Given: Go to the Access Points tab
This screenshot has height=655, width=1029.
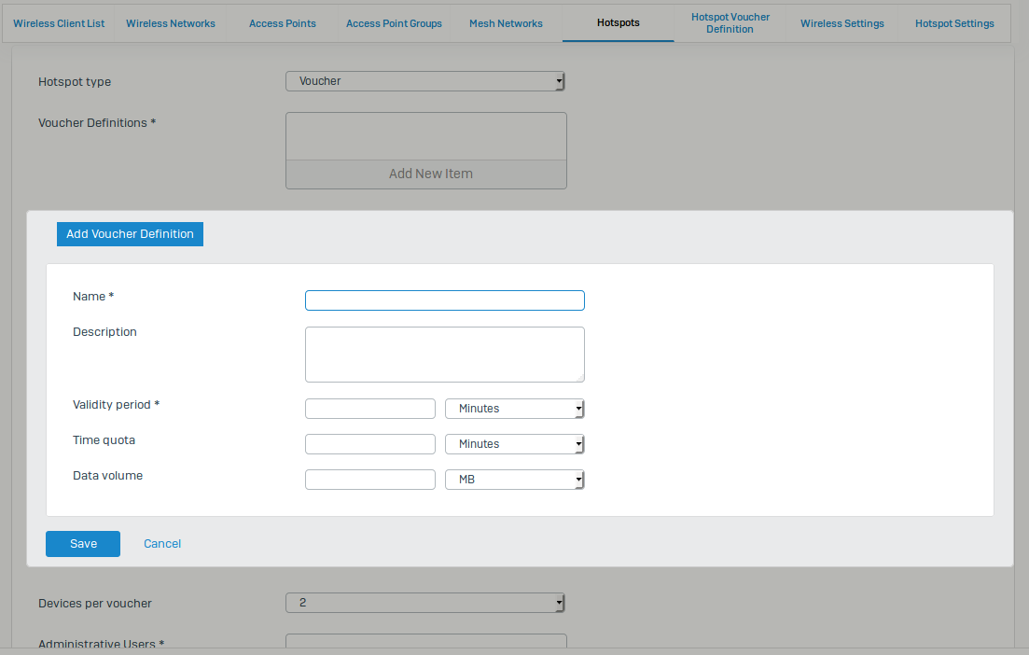Looking at the screenshot, I should tap(283, 23).
